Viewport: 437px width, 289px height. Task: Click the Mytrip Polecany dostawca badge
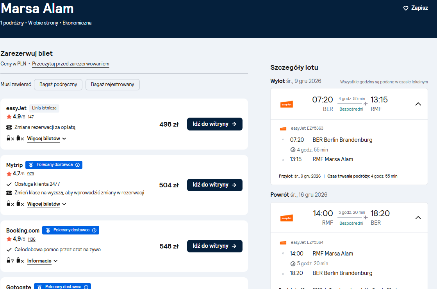click(54, 165)
